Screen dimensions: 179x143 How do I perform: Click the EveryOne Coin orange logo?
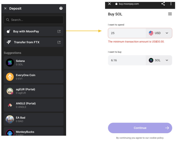pos(10,77)
